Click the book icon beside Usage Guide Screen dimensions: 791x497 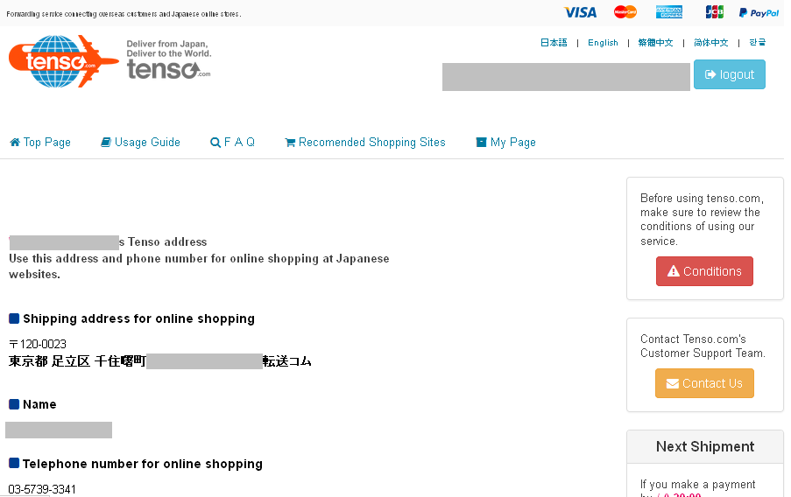tap(106, 143)
